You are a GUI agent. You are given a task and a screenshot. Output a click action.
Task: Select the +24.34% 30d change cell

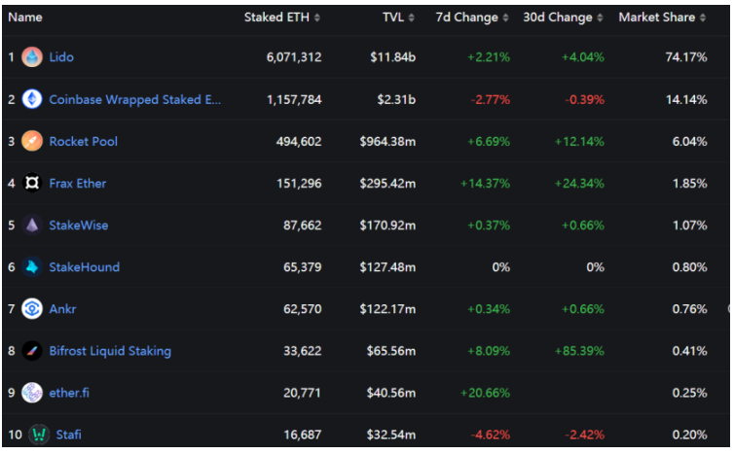(579, 184)
